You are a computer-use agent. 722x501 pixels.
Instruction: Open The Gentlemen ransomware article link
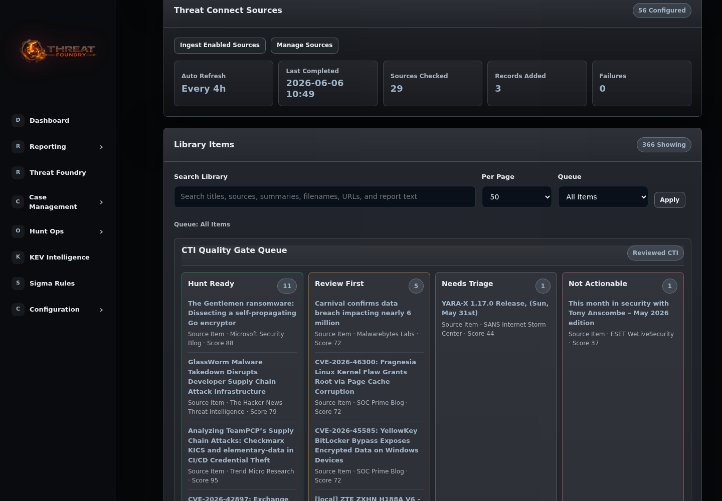click(x=242, y=313)
